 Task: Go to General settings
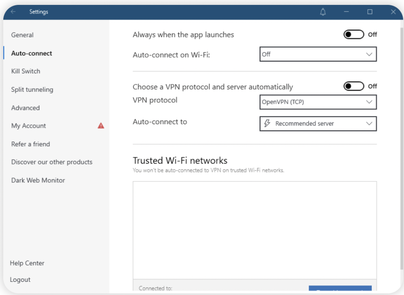[22, 35]
